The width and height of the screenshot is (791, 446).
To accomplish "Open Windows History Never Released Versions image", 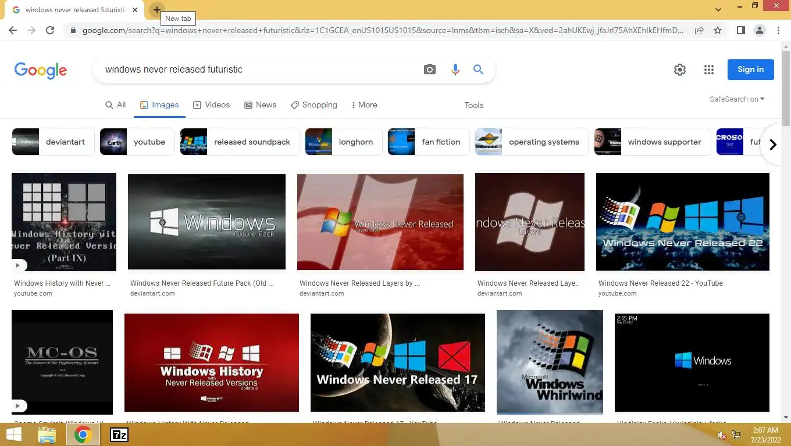I will [212, 362].
